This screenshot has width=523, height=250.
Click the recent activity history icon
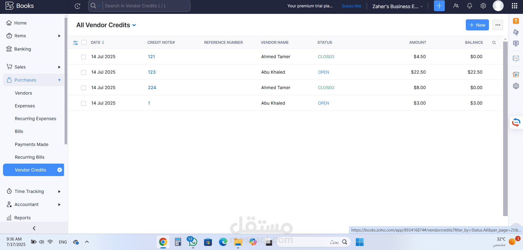click(77, 6)
